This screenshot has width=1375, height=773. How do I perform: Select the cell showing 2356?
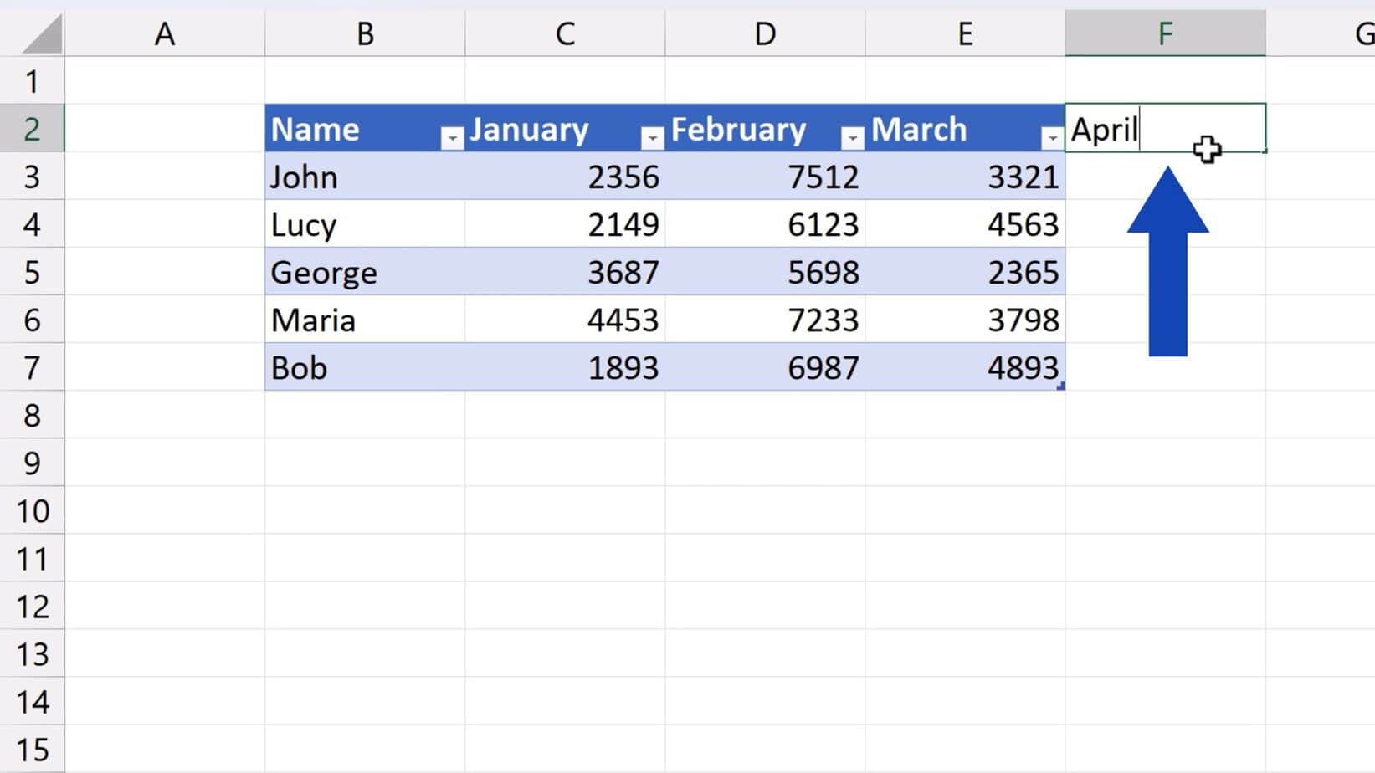pos(586,177)
